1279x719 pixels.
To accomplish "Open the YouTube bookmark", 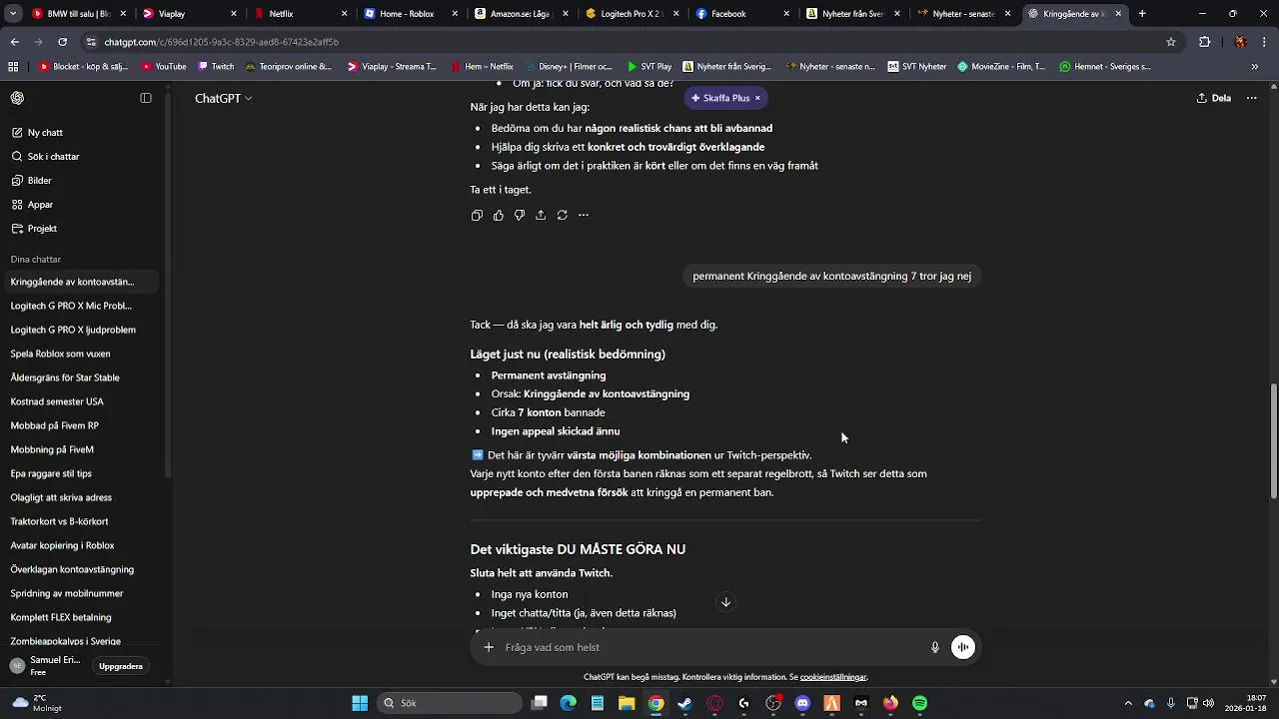I will tap(164, 67).
